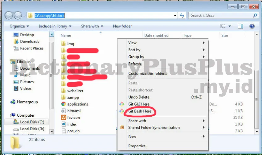Image resolution: width=262 pixels, height=155 pixels.
Task: Click the Help question mark icon
Action: [x=252, y=26]
